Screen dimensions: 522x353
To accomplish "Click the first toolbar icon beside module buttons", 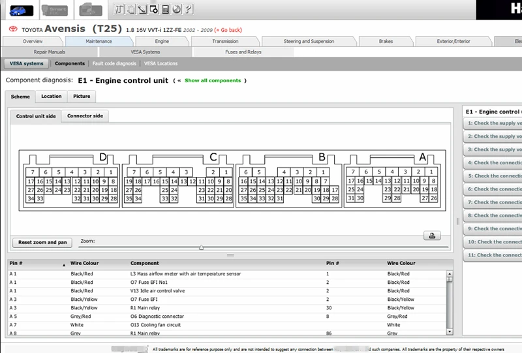I will click(x=119, y=9).
